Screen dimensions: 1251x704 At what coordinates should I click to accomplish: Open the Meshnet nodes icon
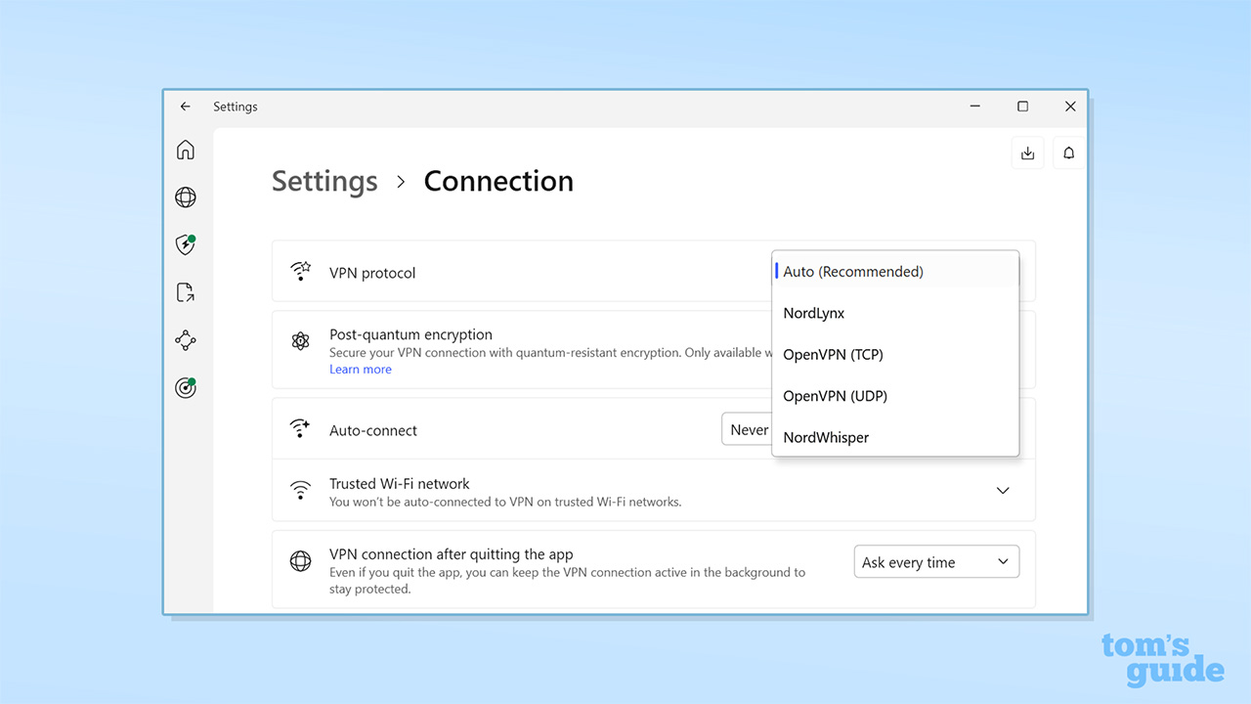click(186, 340)
